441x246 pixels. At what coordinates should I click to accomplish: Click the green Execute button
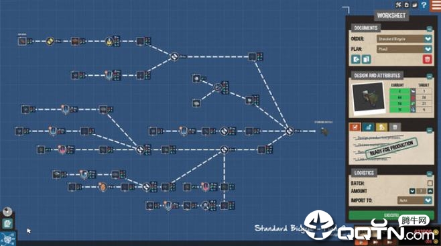pos(391,215)
